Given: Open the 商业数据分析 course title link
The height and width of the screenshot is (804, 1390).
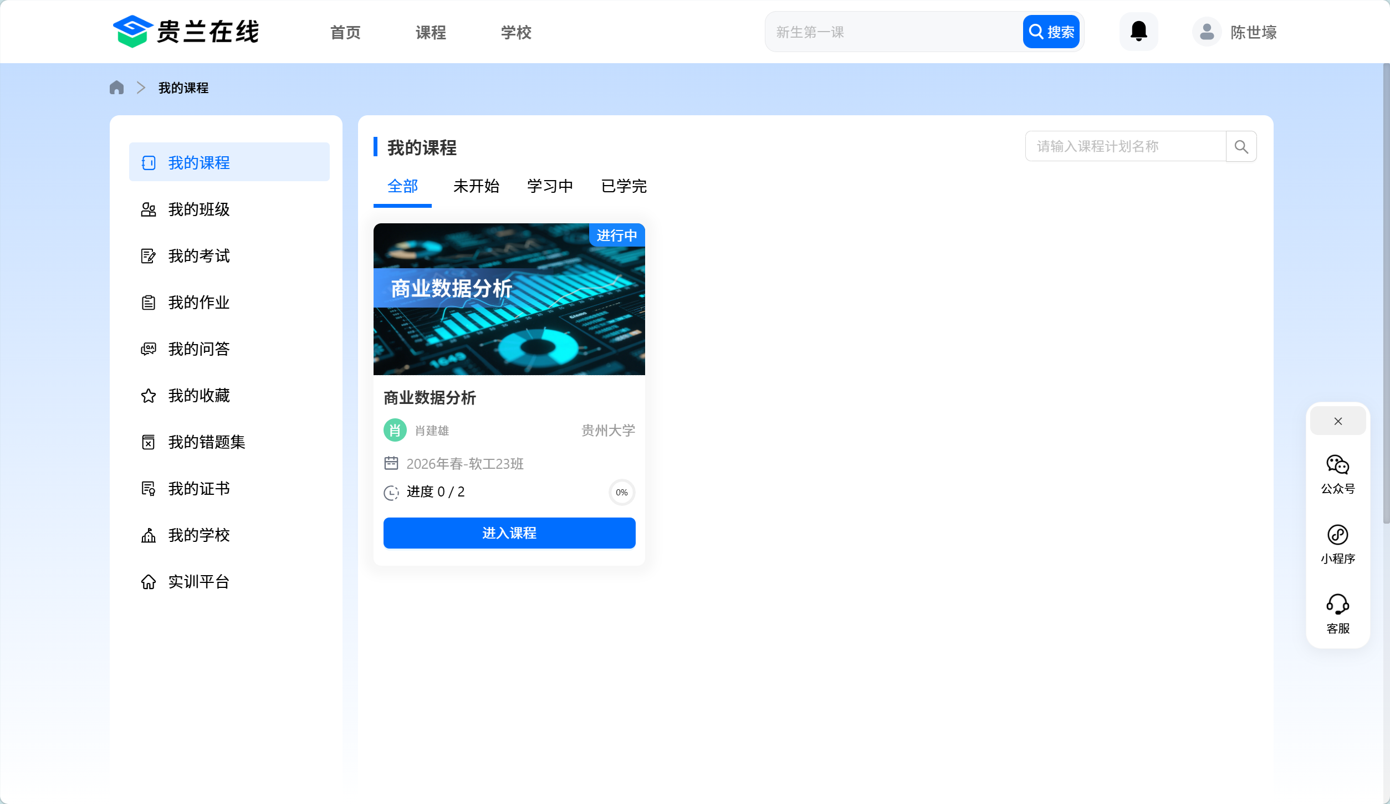Looking at the screenshot, I should pyautogui.click(x=430, y=397).
